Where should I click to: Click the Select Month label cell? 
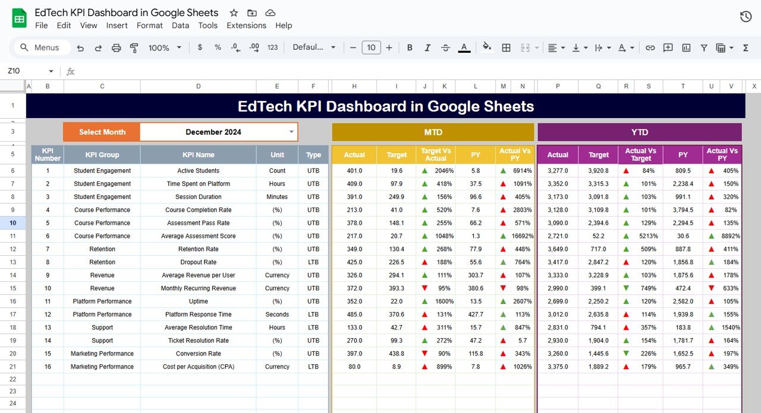coord(102,132)
